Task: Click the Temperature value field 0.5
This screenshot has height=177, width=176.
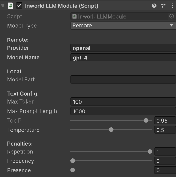Action: coord(165,130)
